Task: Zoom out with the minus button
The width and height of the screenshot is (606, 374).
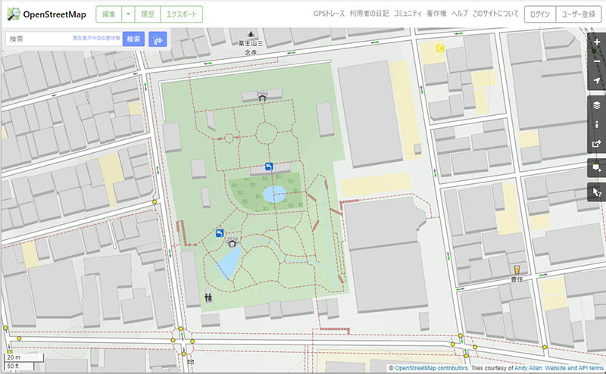Action: coord(597,61)
